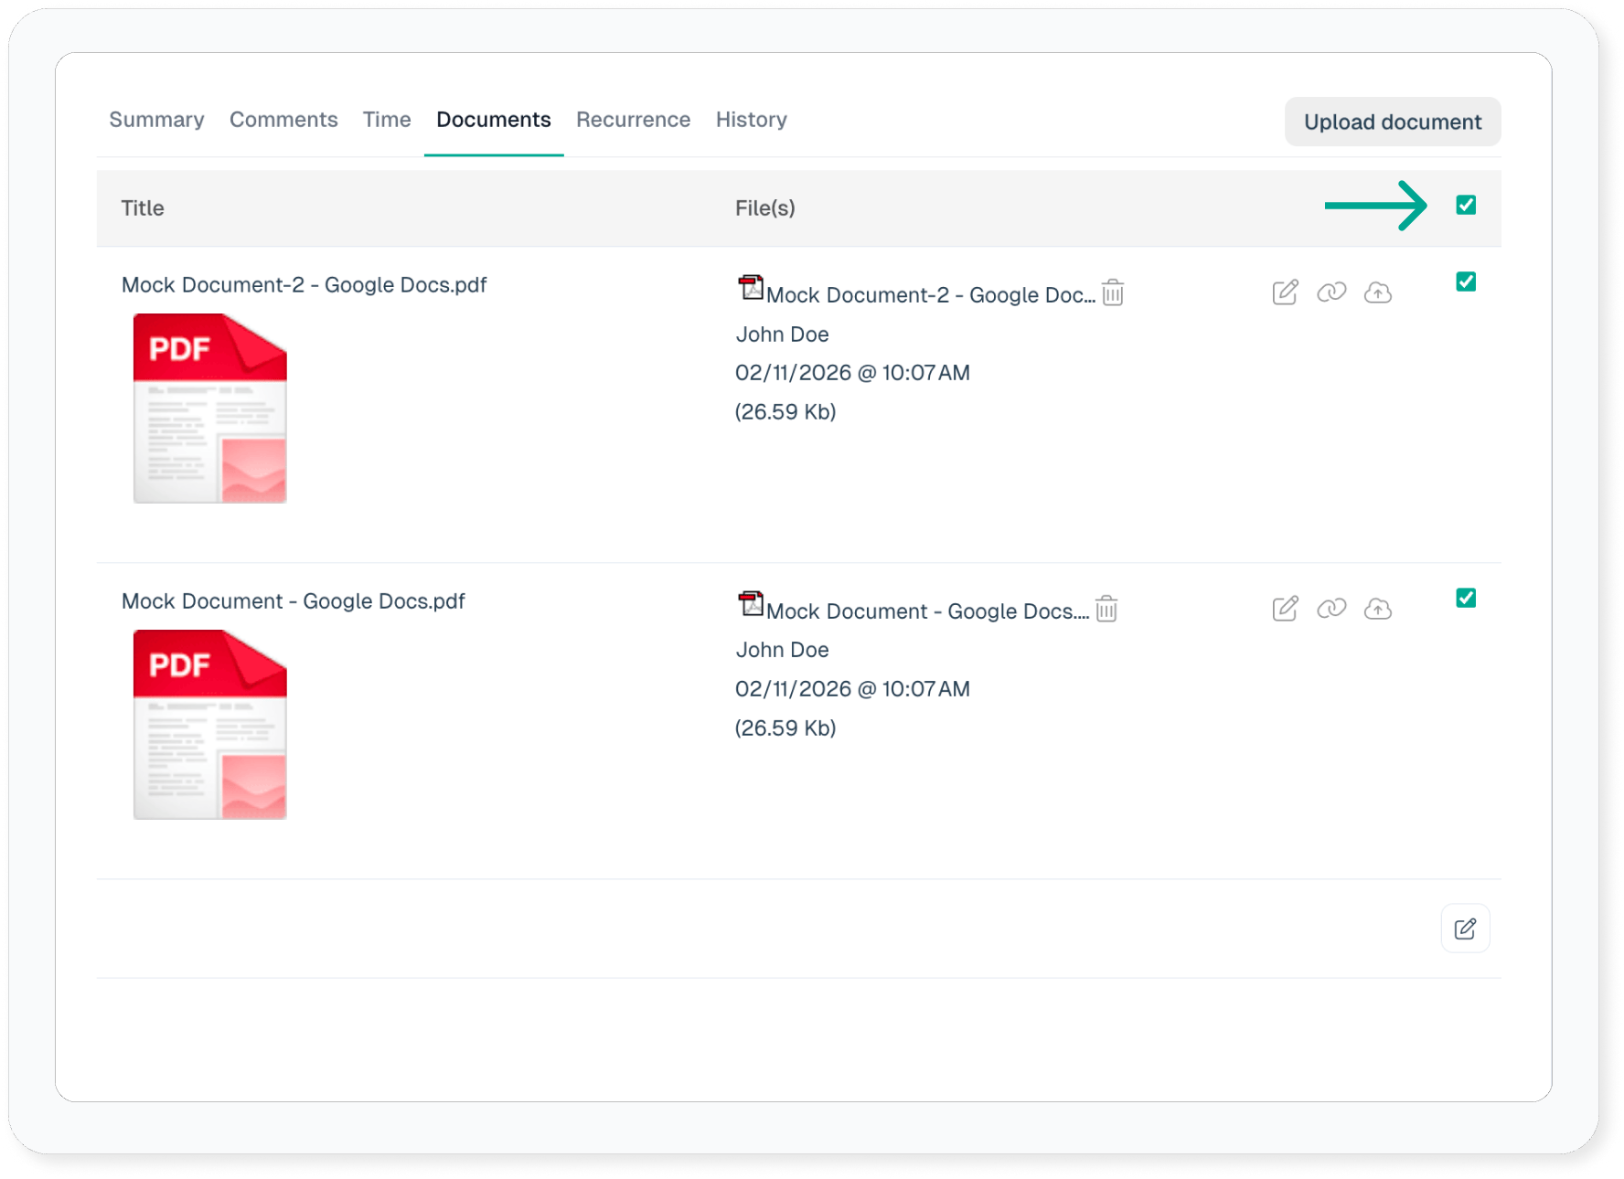
Task: Uncheck the Mock Document-2 row checkbox
Action: (1466, 282)
